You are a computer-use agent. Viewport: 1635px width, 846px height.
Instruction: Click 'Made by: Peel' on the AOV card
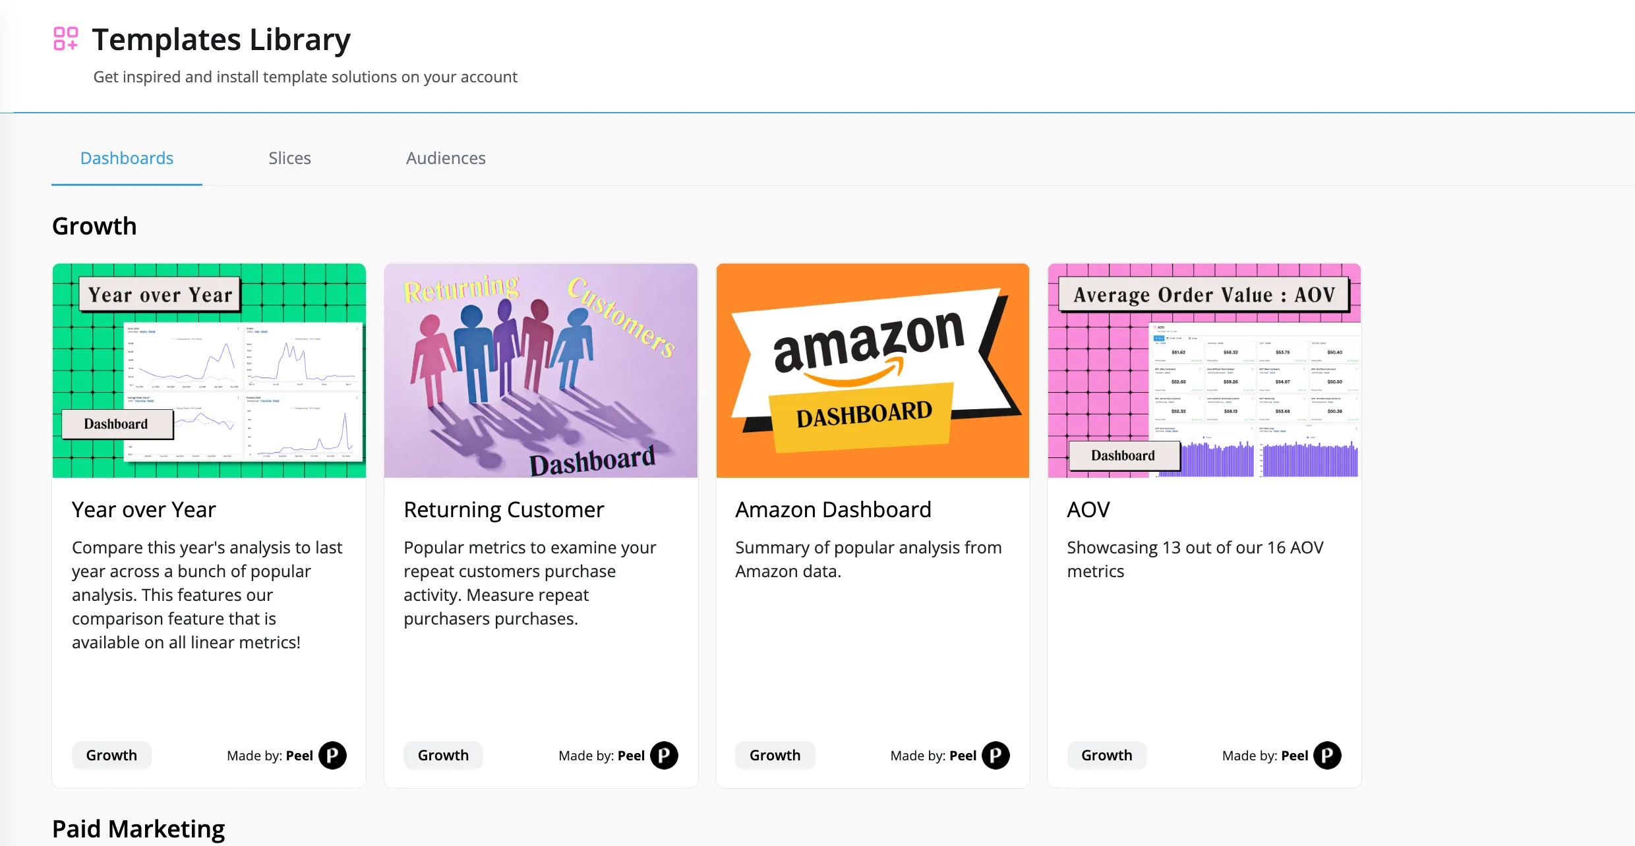1264,756
